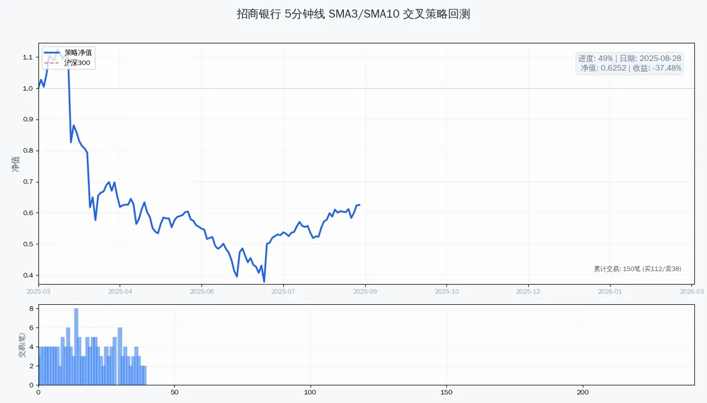
Task: Click the 净值 y-axis label
Action: [x=16, y=164]
